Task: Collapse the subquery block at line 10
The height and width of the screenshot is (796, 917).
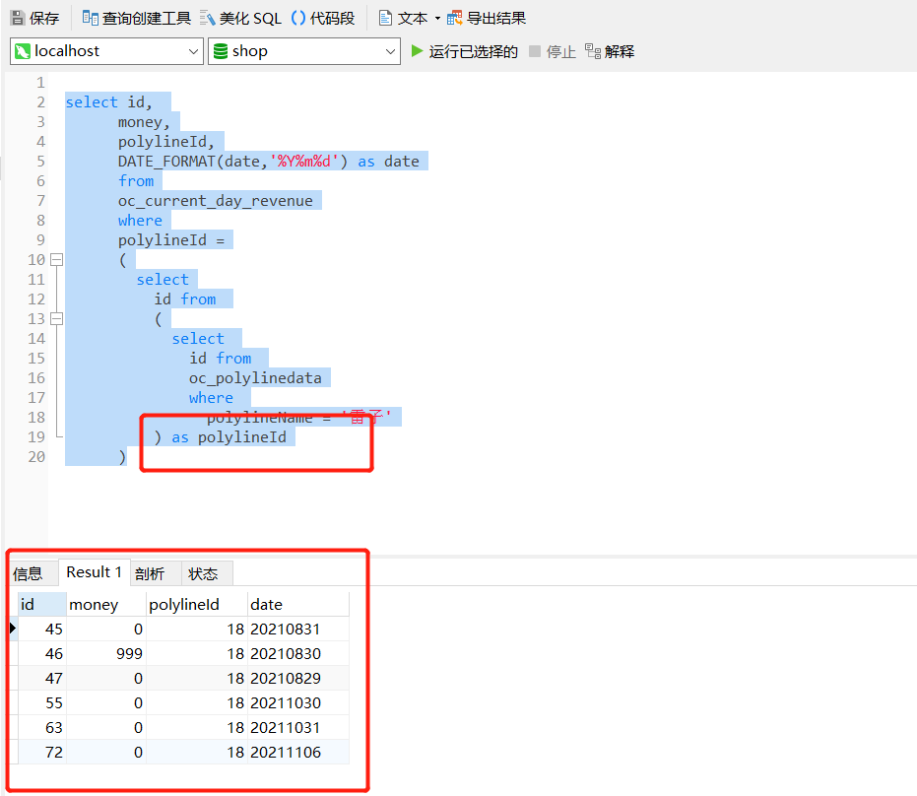Action: coord(56,259)
